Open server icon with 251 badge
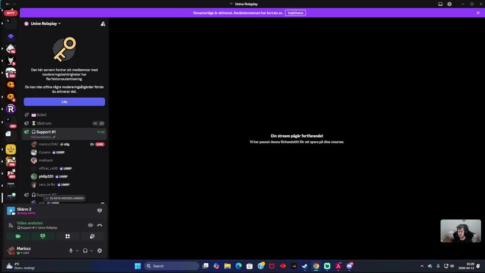This screenshot has width=485, height=273. (x=11, y=121)
